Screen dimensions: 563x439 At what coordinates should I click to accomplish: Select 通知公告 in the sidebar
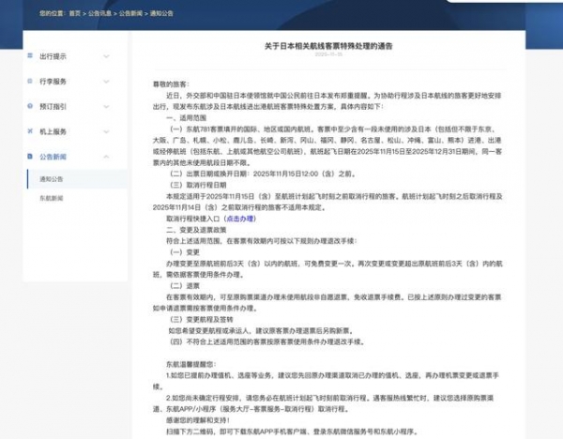52,178
